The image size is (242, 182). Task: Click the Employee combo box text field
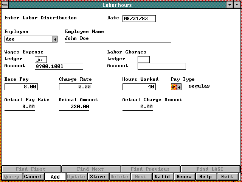point(28,39)
